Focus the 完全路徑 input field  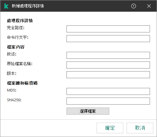point(108,29)
